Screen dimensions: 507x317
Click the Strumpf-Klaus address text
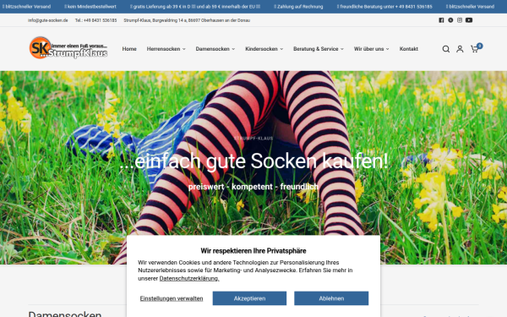pos(187,20)
